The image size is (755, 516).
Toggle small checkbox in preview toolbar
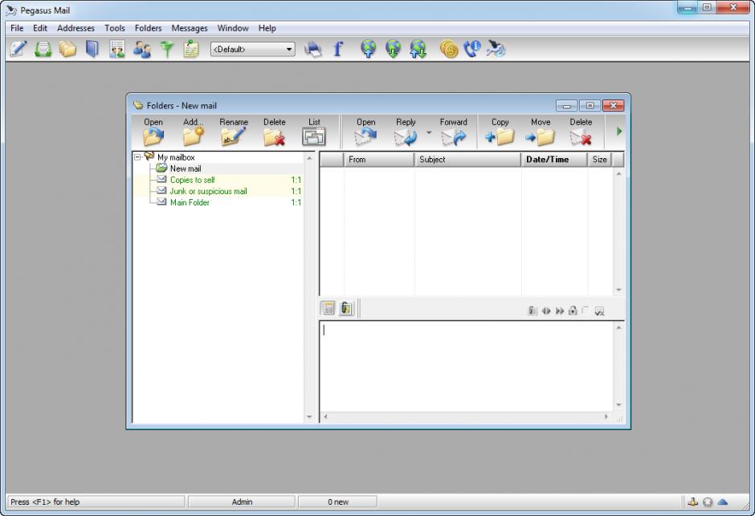[586, 311]
